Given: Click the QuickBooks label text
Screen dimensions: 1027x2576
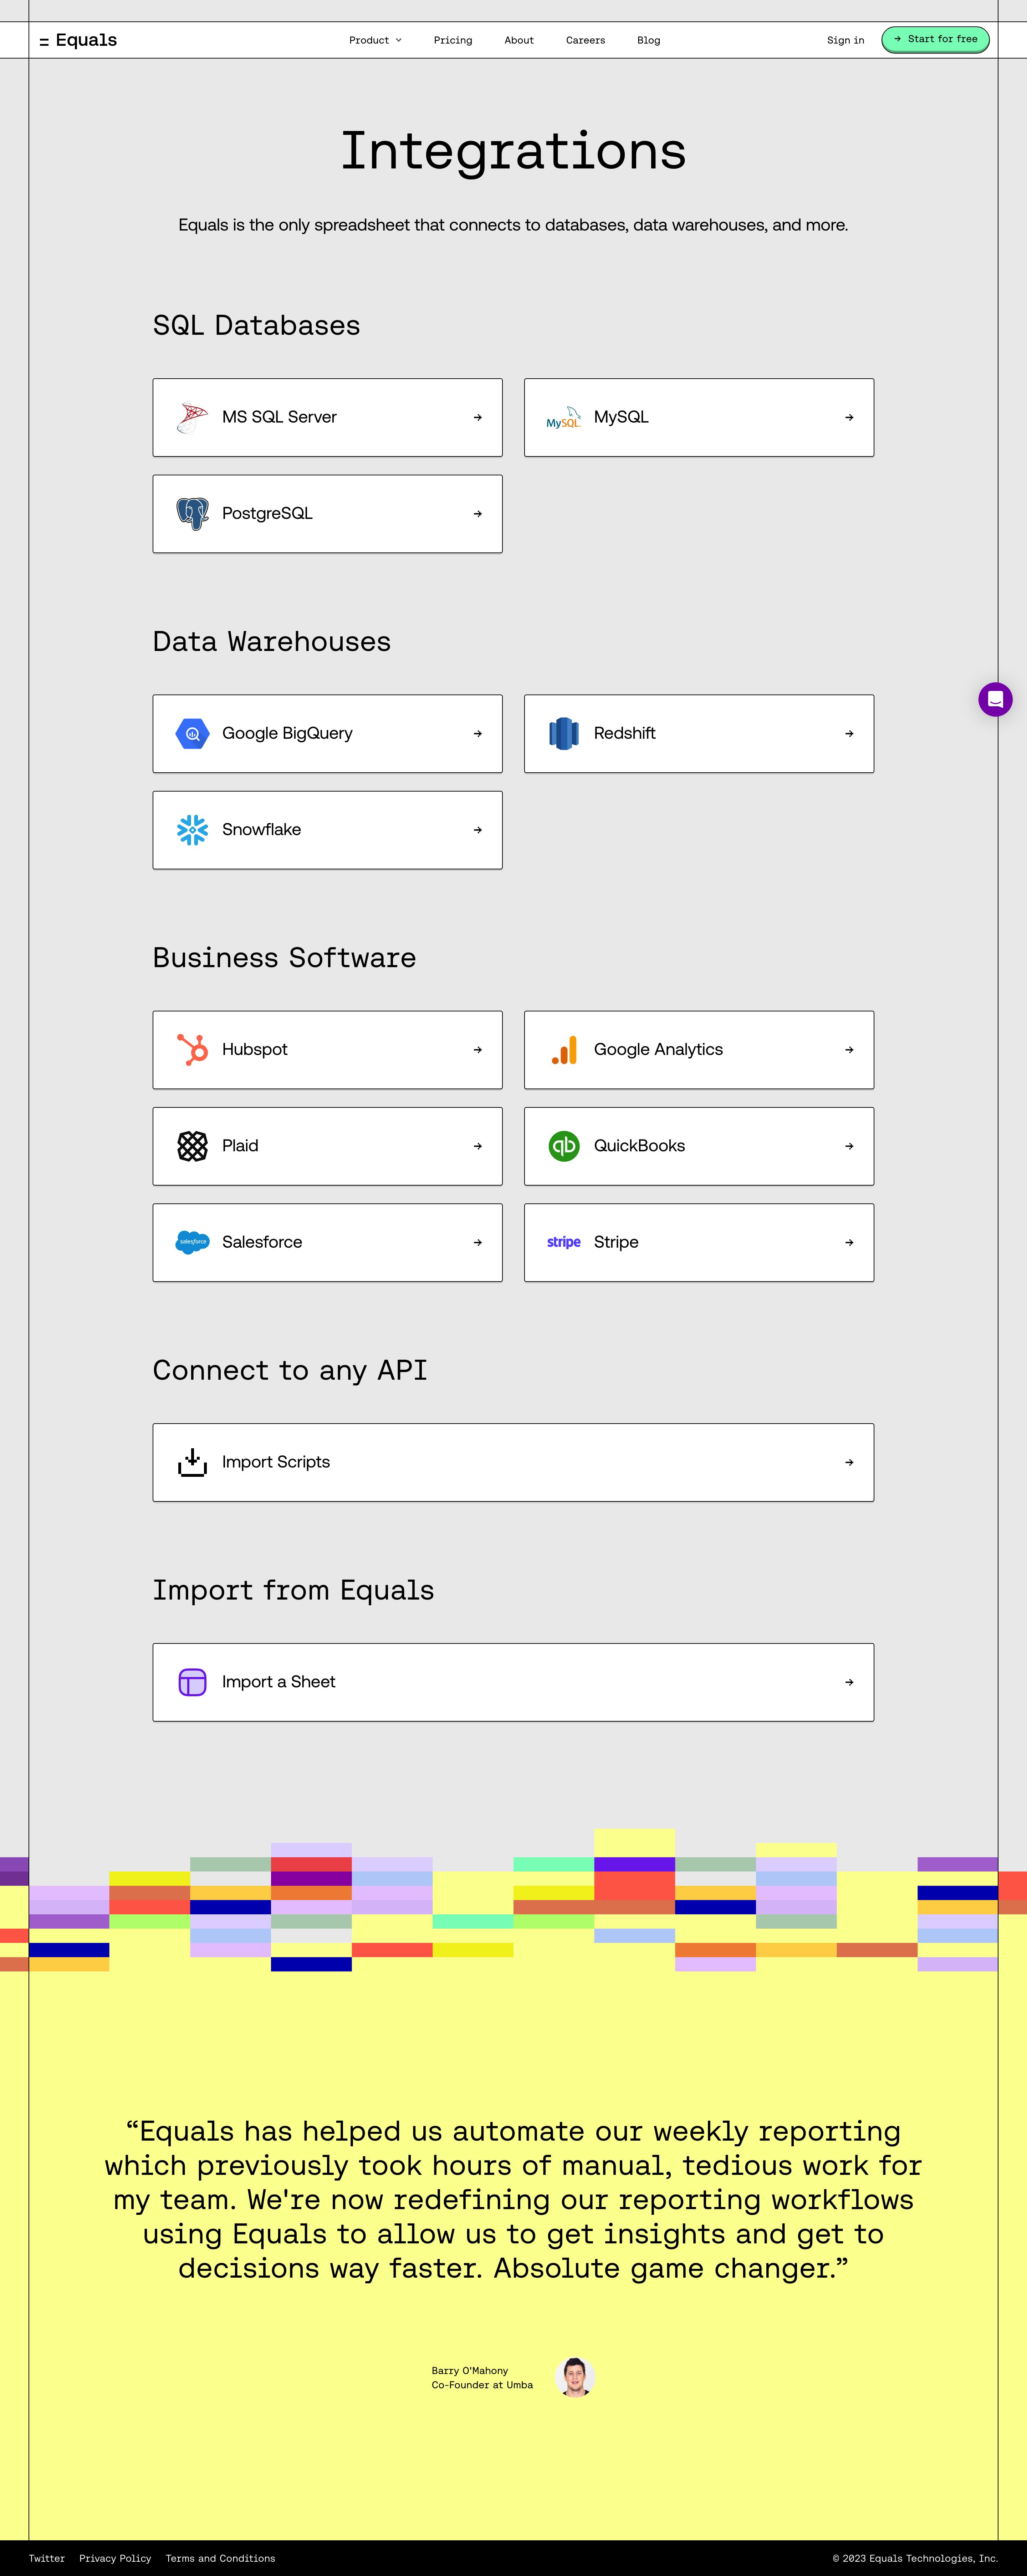Looking at the screenshot, I should pos(639,1146).
